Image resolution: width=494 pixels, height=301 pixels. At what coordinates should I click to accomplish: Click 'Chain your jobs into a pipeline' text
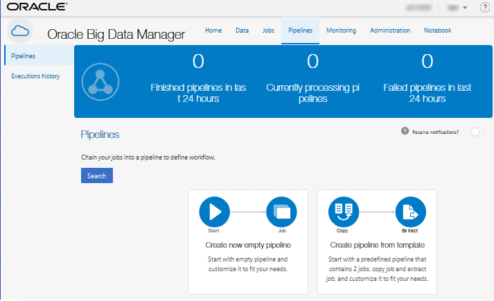(148, 157)
